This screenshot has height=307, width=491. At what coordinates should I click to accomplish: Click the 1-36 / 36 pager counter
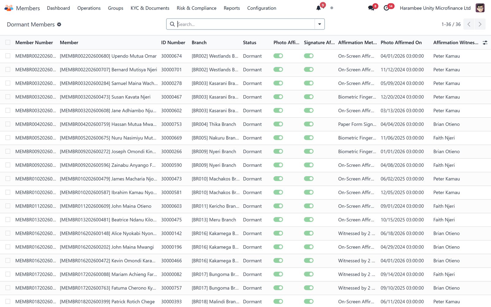[451, 24]
